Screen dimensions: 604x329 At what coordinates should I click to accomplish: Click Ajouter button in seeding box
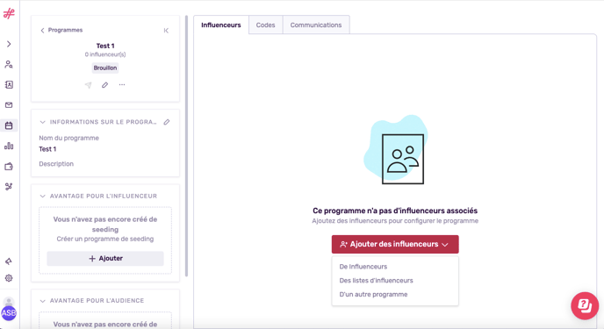coord(105,259)
